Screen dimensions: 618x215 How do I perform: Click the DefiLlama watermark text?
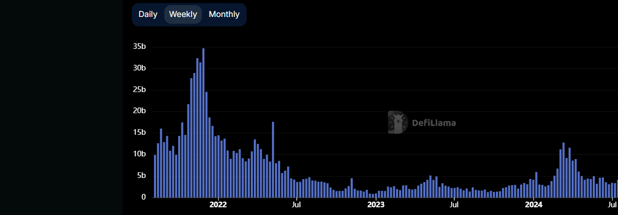(434, 123)
